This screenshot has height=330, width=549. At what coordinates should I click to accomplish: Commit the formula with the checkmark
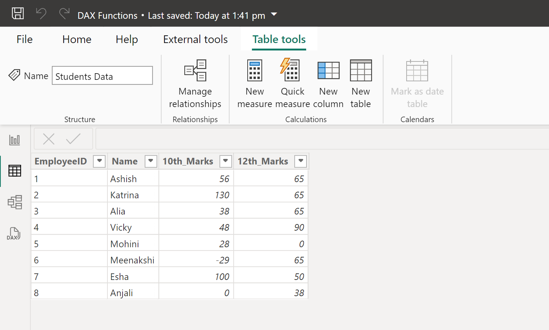point(74,139)
